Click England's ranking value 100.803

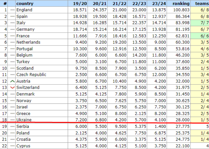pos(181,10)
